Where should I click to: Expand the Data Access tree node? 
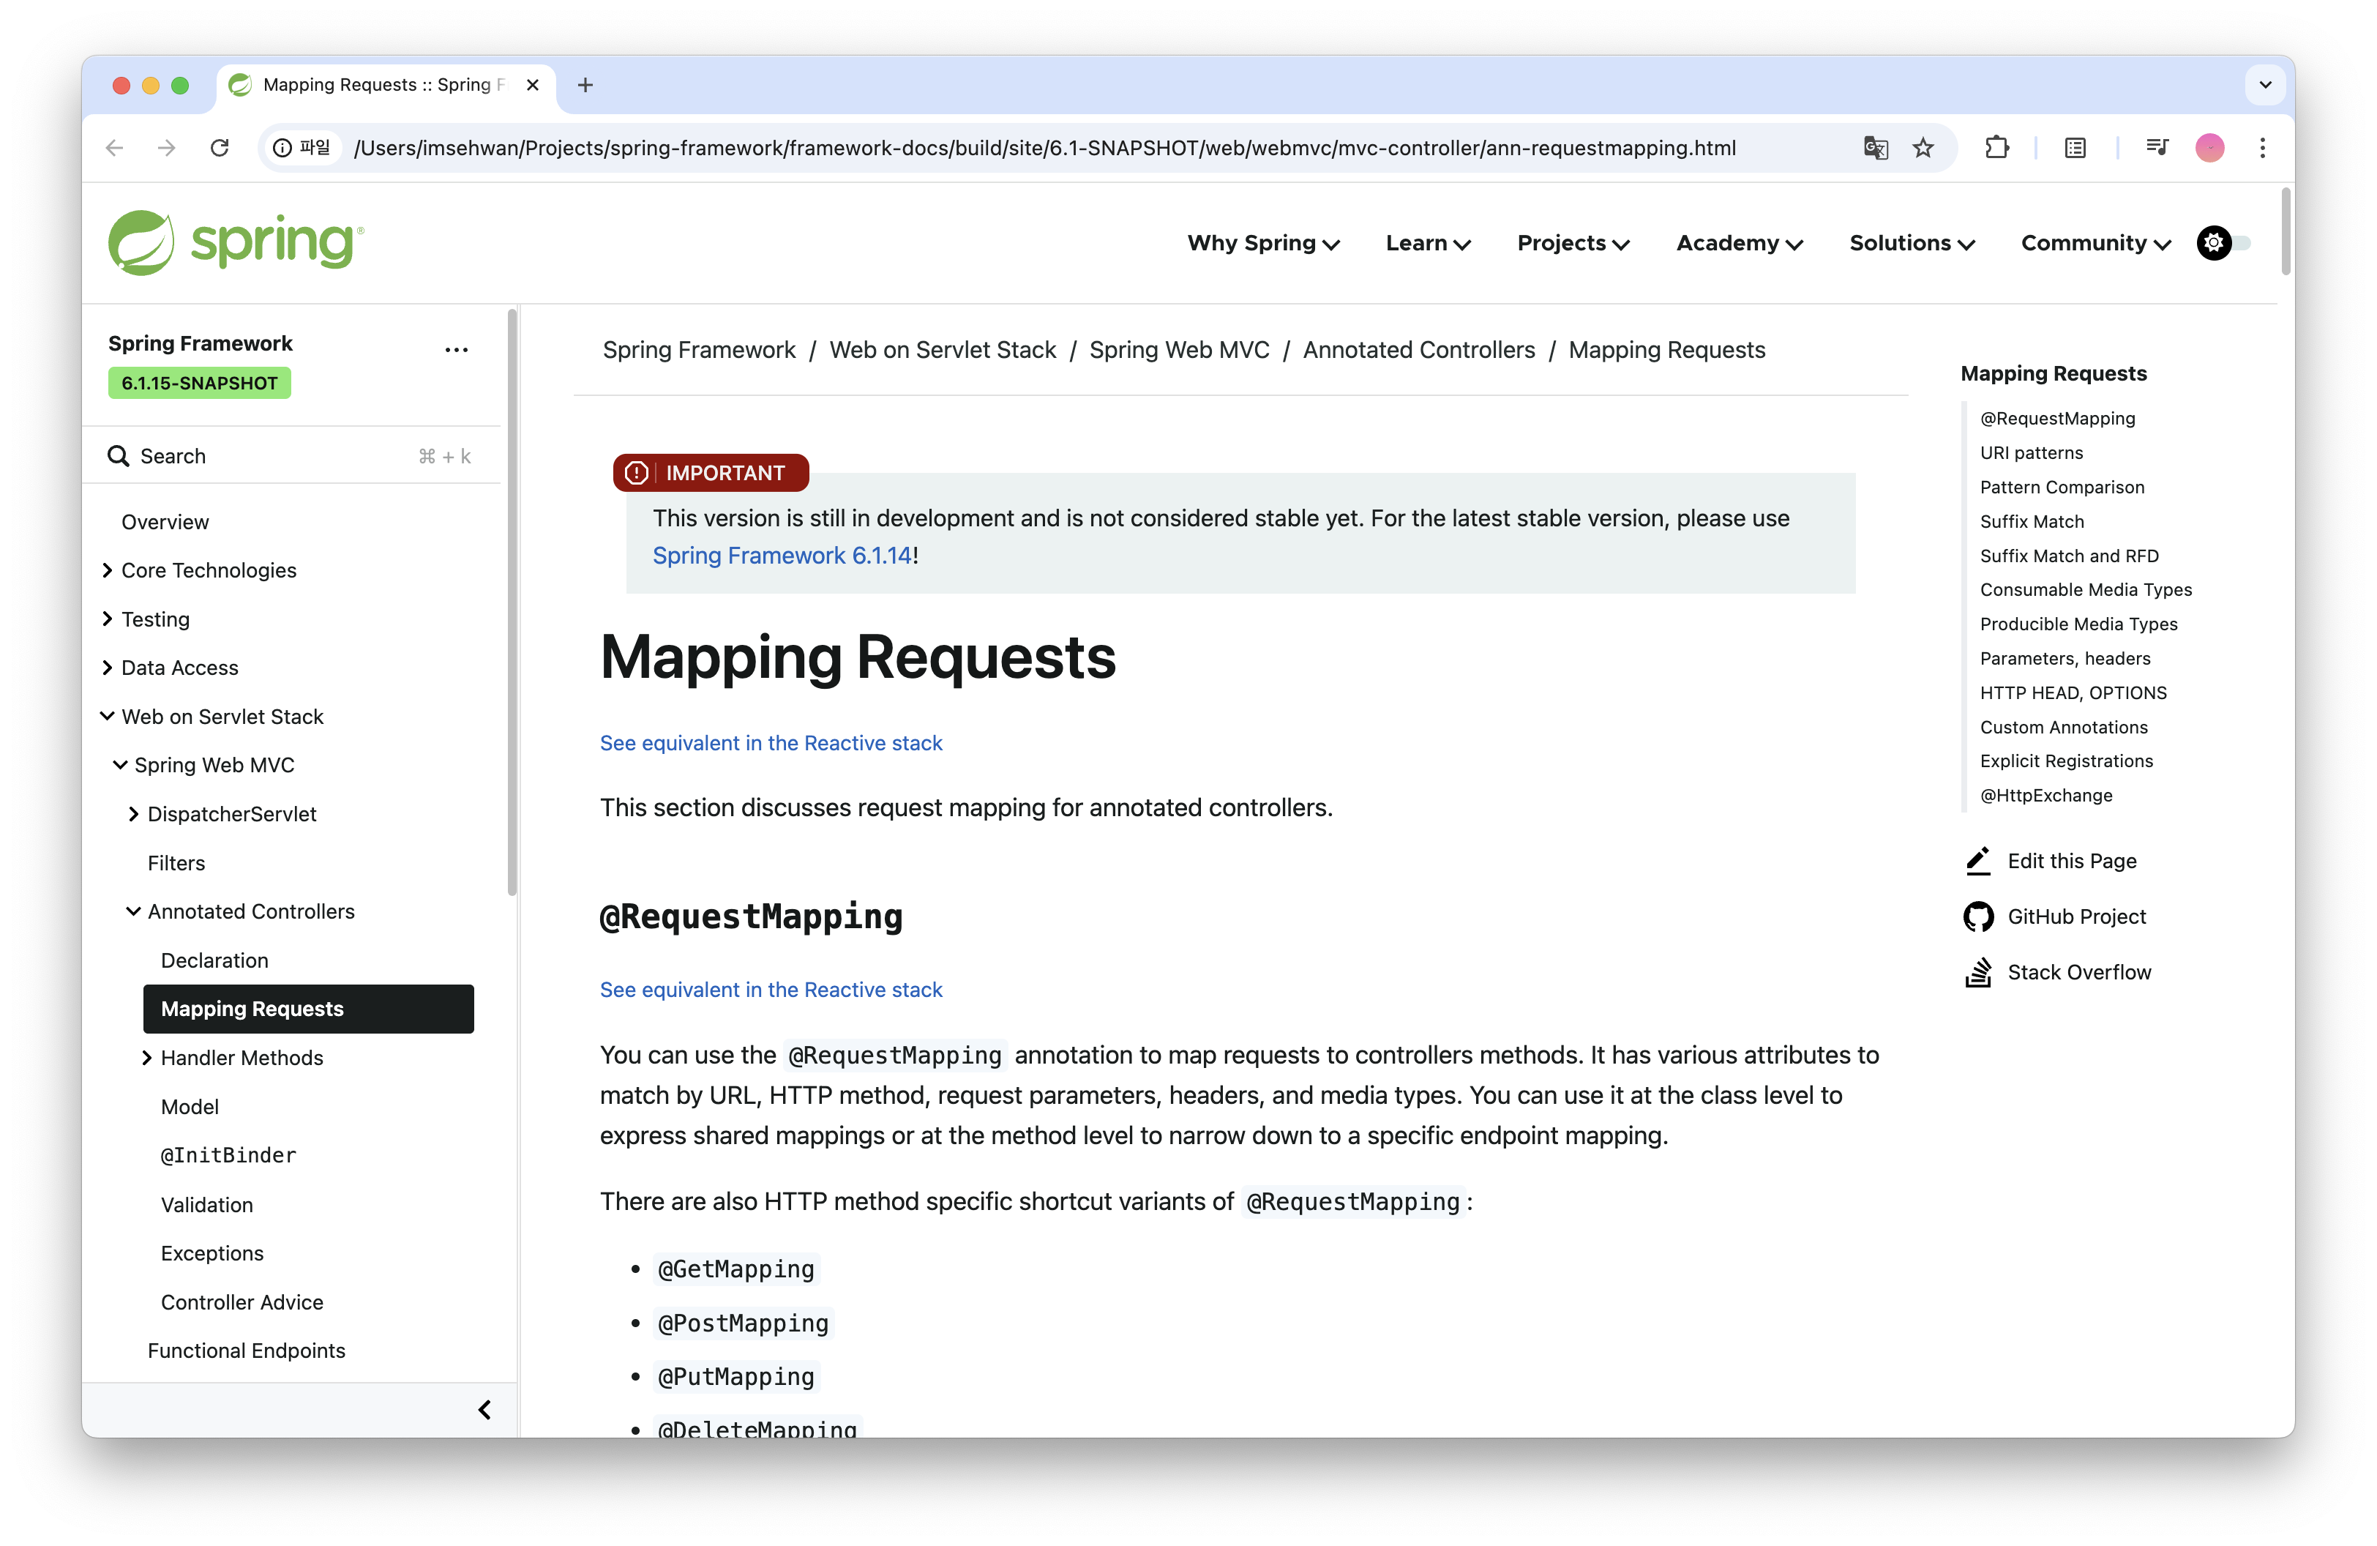[107, 667]
